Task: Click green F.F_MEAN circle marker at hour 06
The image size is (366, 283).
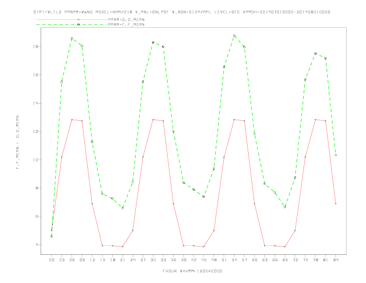Action: (72, 38)
